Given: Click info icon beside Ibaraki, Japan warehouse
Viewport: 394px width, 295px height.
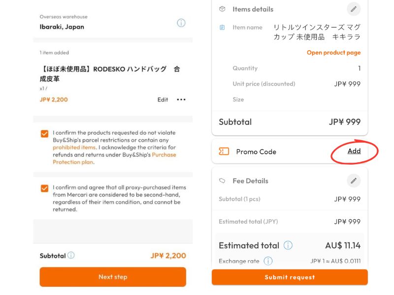Looking at the screenshot, I should click(x=181, y=23).
